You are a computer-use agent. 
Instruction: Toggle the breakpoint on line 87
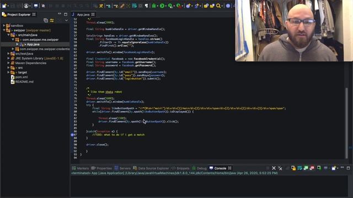(x=72, y=135)
